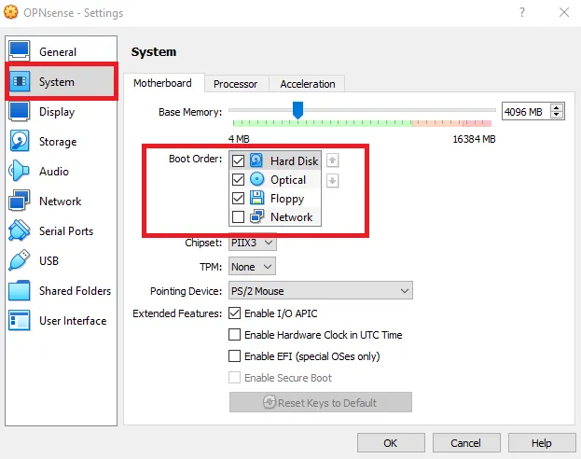581x459 pixels.
Task: Move boot device down with arrow
Action: (x=332, y=181)
